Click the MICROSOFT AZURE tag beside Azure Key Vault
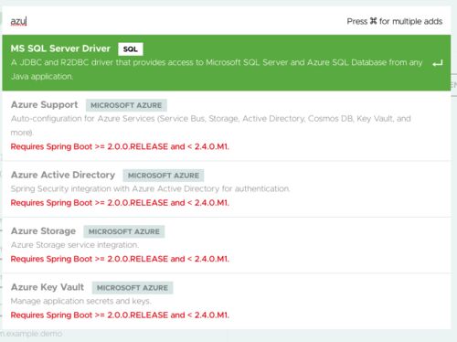The image size is (457, 342). pyautogui.click(x=133, y=288)
